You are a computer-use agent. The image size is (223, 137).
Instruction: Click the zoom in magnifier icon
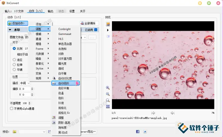pyautogui.click(x=108, y=88)
